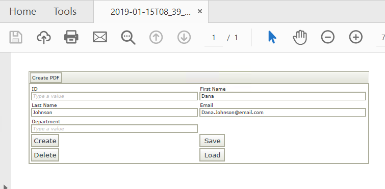Image resolution: width=385 pixels, height=189 pixels.
Task: Choose the selection arrow tool
Action: 272,37
